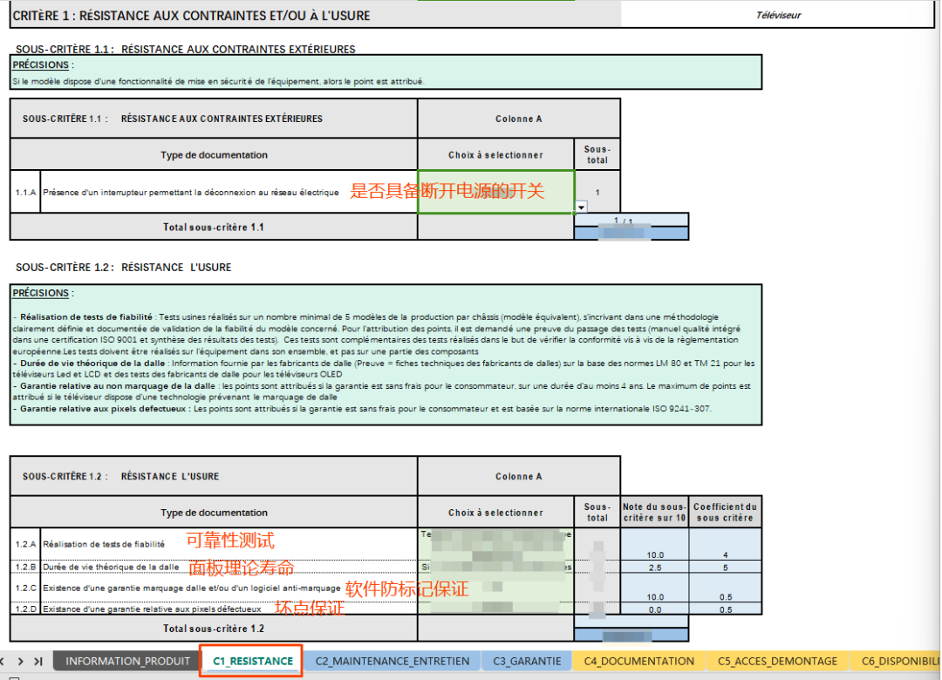Open the dropdown arrow on the 1.1.A choice cell

pos(581,207)
